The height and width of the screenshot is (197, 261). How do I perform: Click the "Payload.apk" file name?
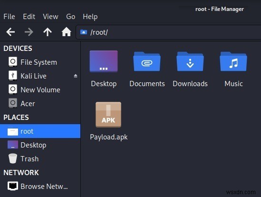point(109,137)
